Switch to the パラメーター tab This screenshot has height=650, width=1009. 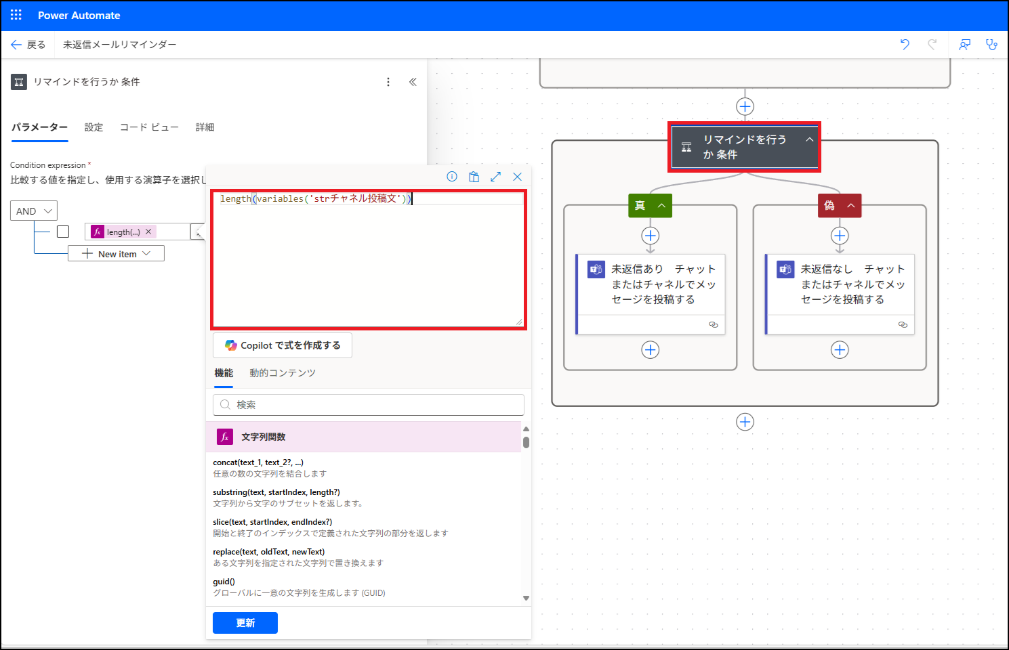click(39, 127)
